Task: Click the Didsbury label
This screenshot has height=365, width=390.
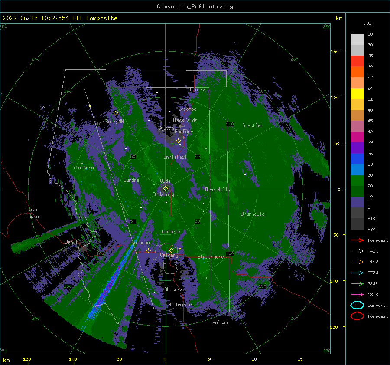Action: [x=163, y=194]
